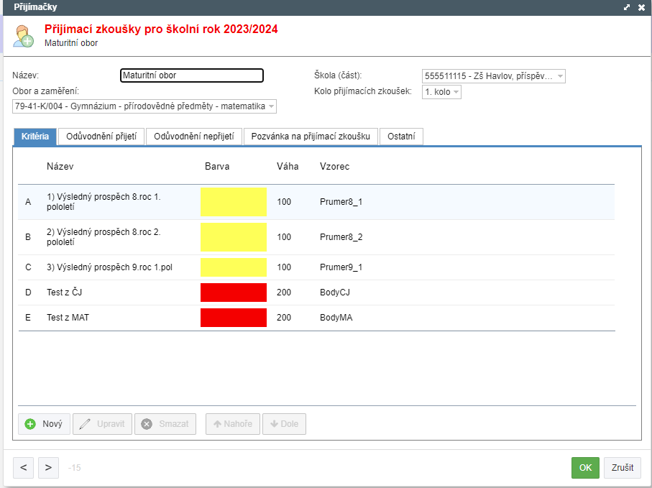
Task: Click the 'Vzorec' column header
Action: [x=335, y=167]
